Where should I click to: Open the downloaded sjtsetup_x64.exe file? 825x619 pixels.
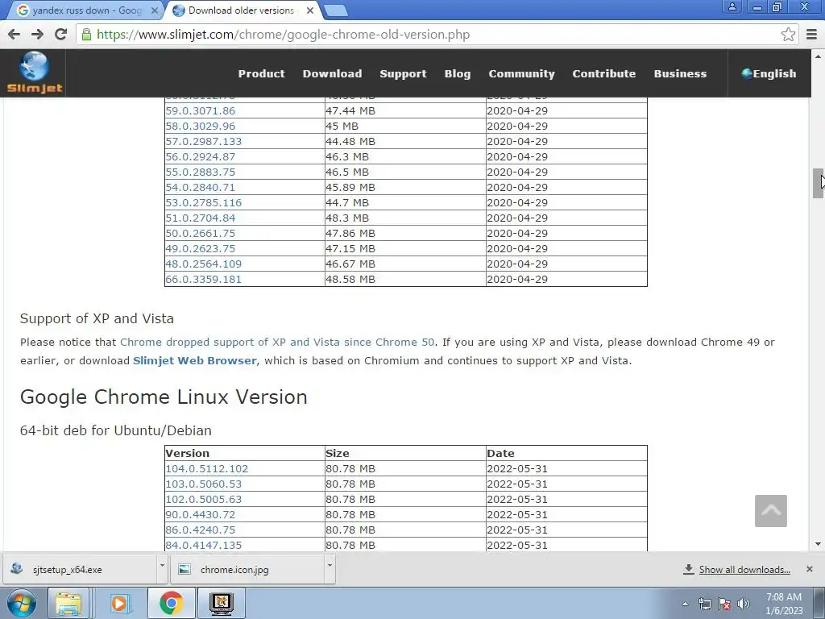(81, 570)
